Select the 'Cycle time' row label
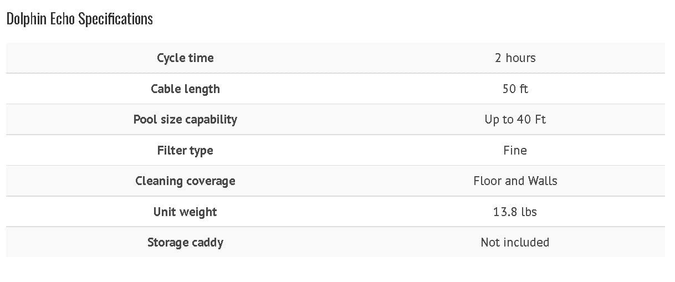Screen dimensions: 675x282 (x=185, y=58)
